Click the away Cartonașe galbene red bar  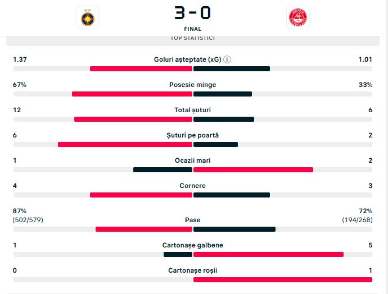click(268, 254)
